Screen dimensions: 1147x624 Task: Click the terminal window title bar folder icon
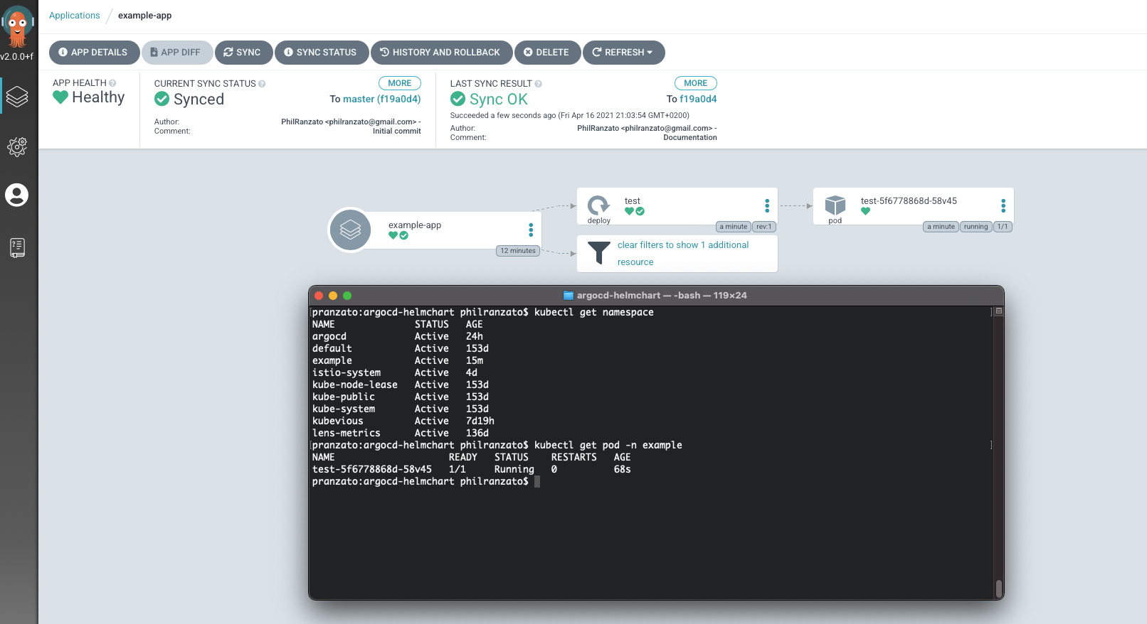pyautogui.click(x=569, y=296)
